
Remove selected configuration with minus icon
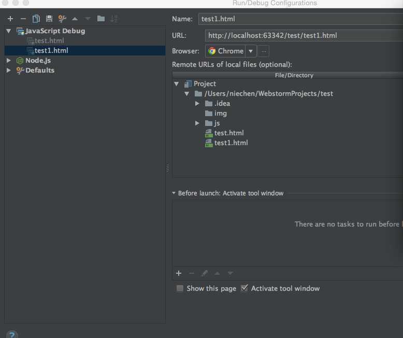[23, 19]
